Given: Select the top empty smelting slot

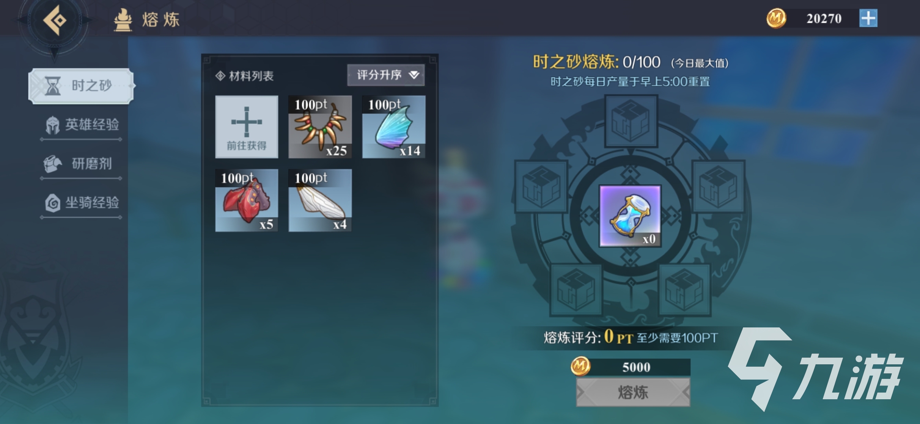Looking at the screenshot, I should coord(631,121).
